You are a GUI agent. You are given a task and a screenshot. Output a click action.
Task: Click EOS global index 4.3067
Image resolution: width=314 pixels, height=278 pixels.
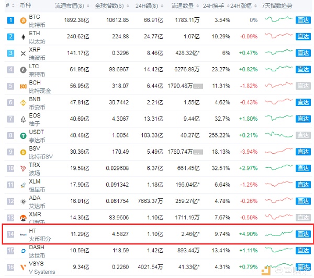tap(120, 119)
